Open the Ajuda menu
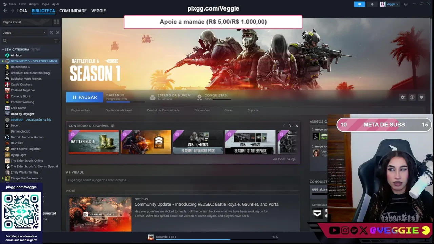Screen dimensions: 434x244 pyautogui.click(x=56, y=4)
